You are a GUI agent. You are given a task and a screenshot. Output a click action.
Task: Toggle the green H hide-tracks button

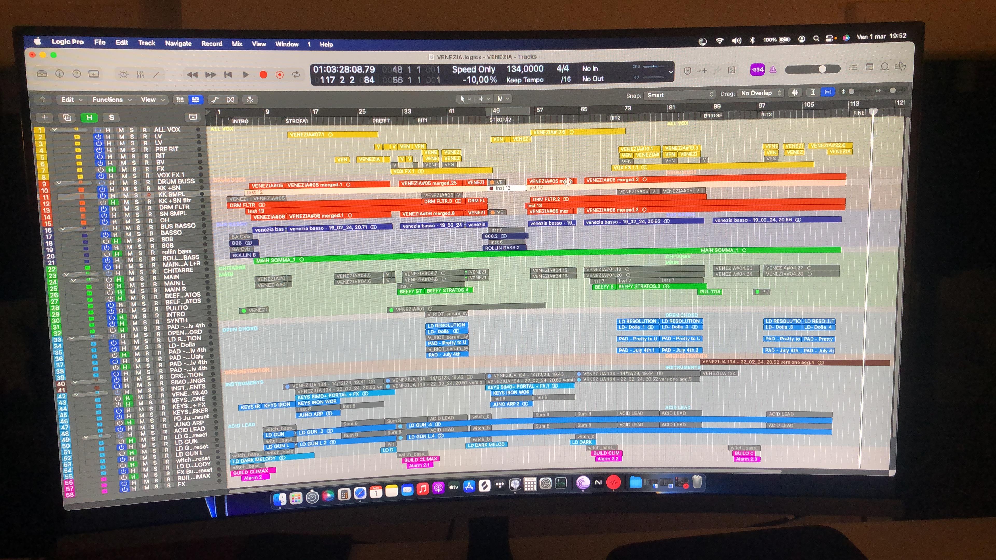[x=89, y=117]
